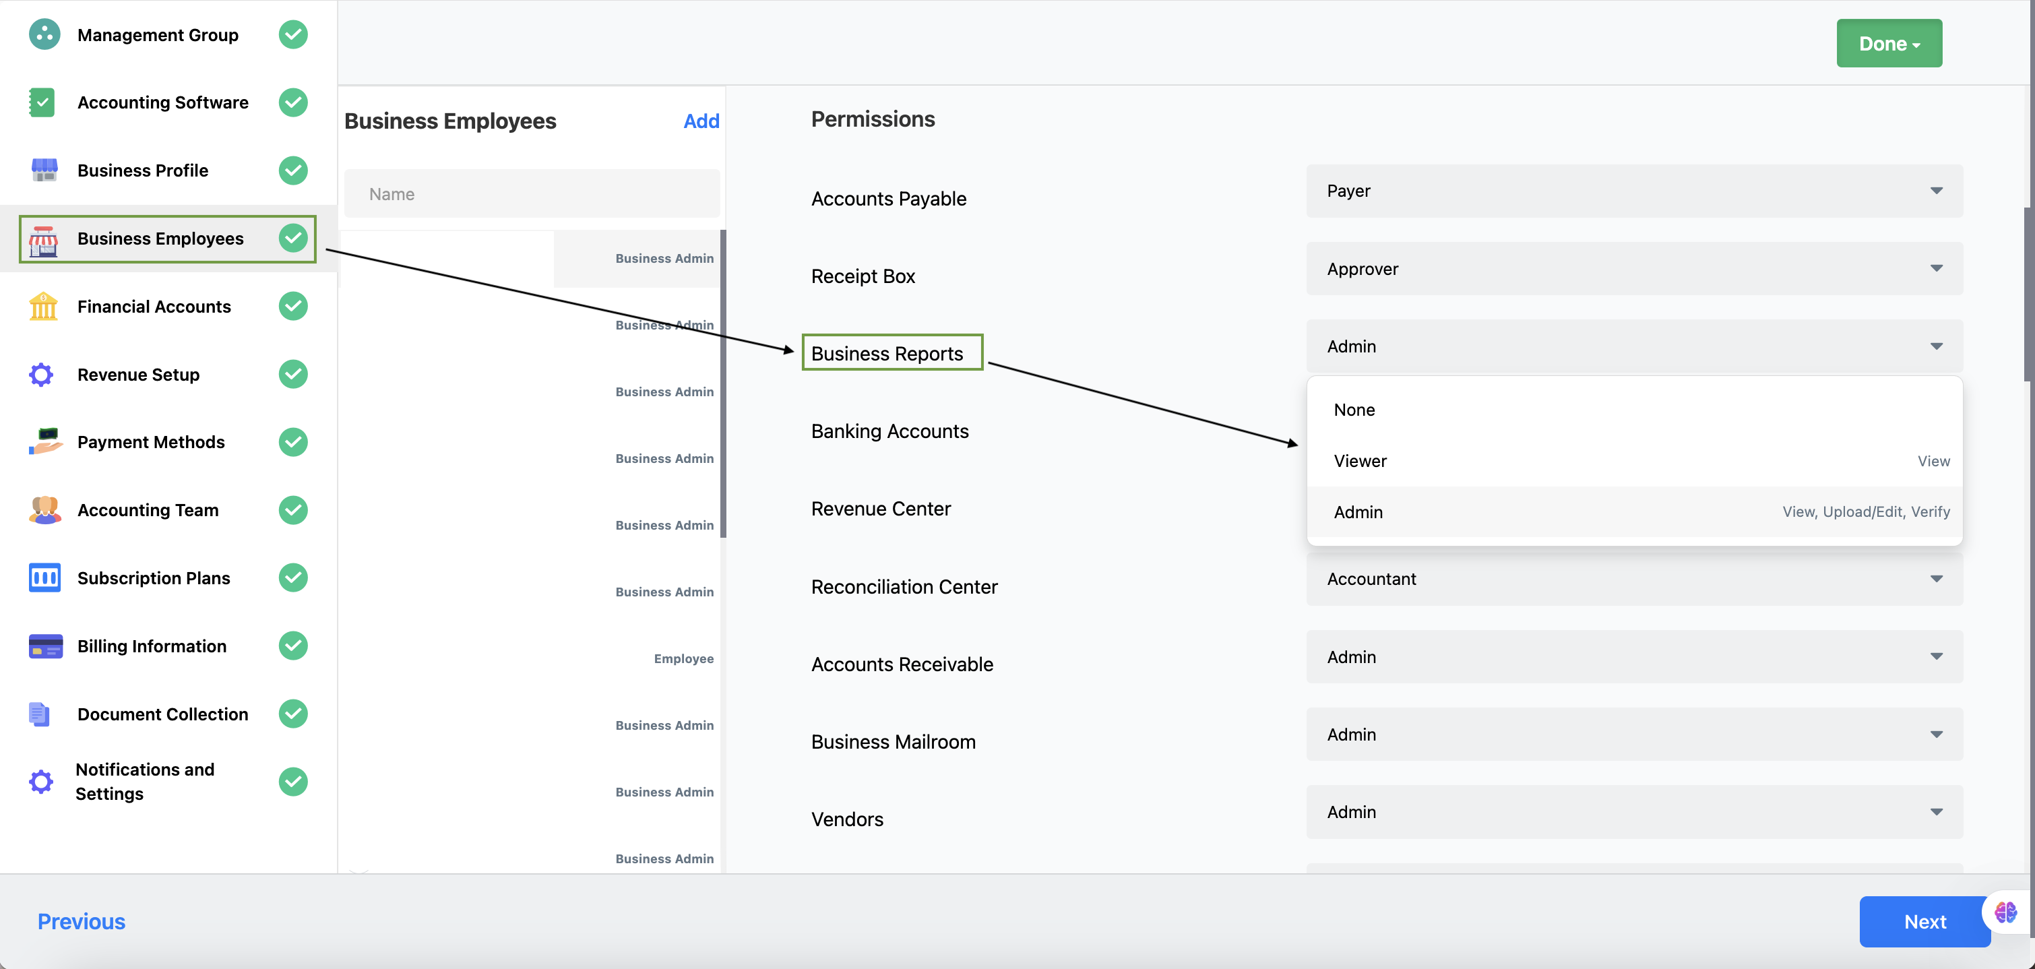Click the Revenue Center permission label
The width and height of the screenshot is (2035, 969).
click(x=881, y=509)
